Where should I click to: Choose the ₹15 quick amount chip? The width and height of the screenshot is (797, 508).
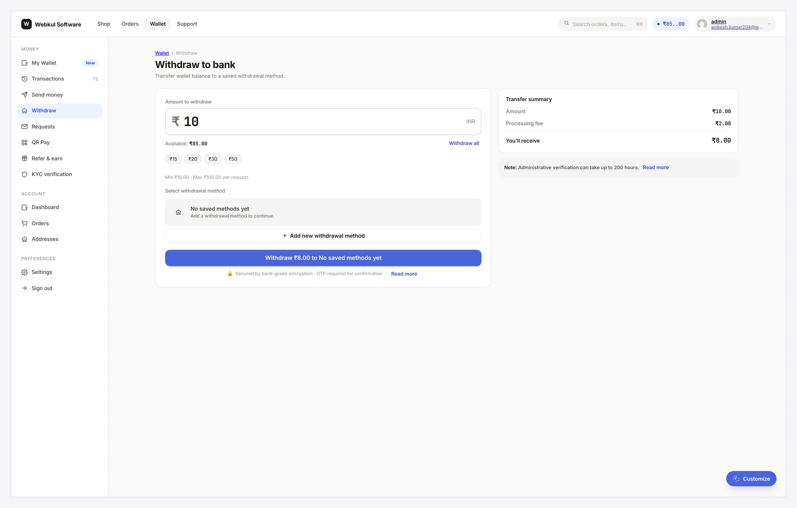[x=173, y=159]
